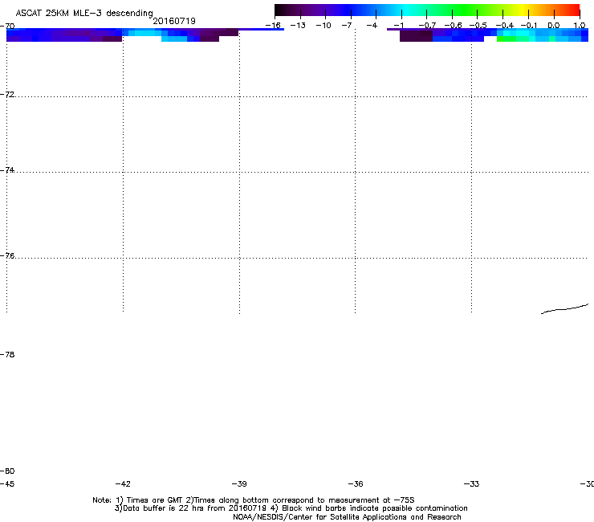Click the -45 longitude label
Screen dimensions: 594x522
tap(7, 484)
